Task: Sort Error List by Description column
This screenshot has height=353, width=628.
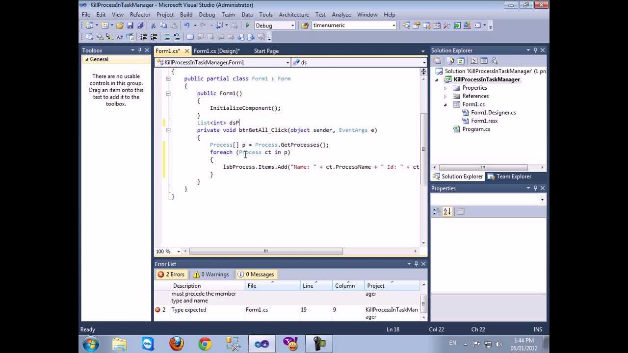Action: [x=208, y=286]
